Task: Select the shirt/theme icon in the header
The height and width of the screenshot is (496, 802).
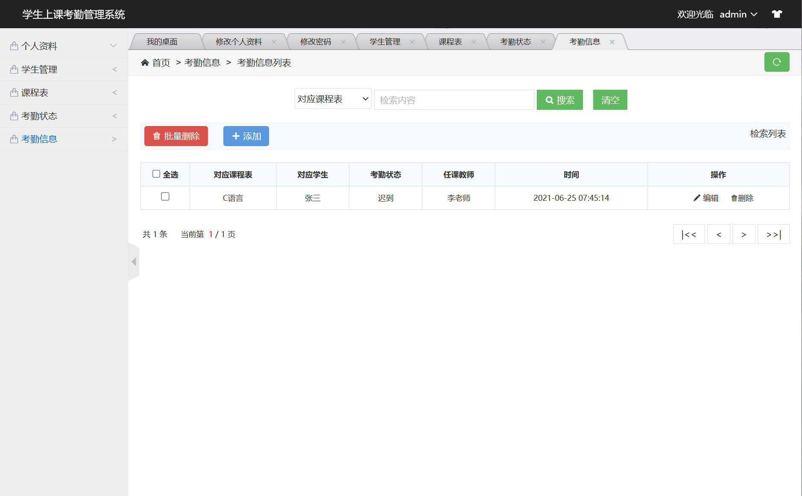Action: 777,14
